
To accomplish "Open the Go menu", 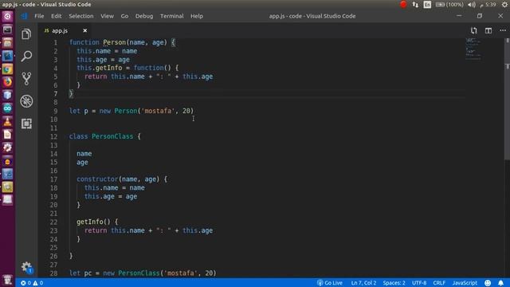I will pos(124,16).
